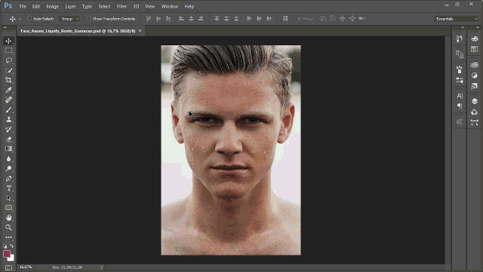Close the Face_Aware_Liquify document tab
The height and width of the screenshot is (272, 483).
coord(140,30)
